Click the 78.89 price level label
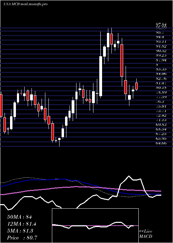This screenshot has width=173, height=243. point(161,92)
